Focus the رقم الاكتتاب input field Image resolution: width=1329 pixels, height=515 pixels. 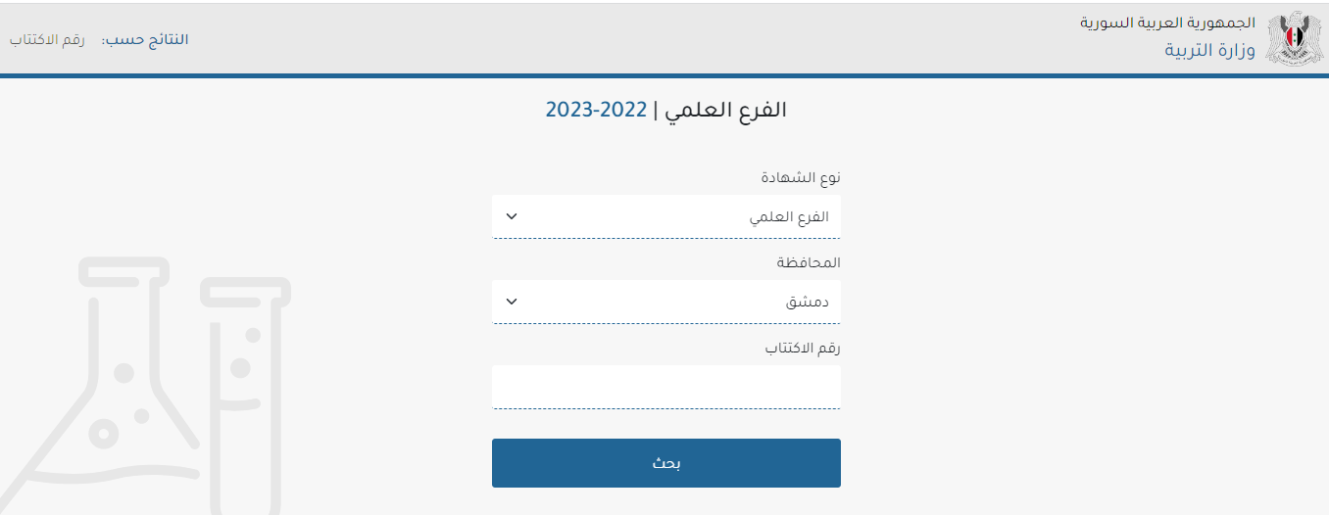666,387
